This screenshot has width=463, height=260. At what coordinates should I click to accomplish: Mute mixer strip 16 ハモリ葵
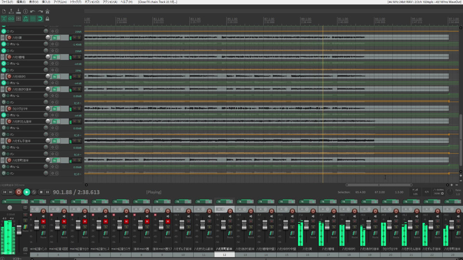313,221
